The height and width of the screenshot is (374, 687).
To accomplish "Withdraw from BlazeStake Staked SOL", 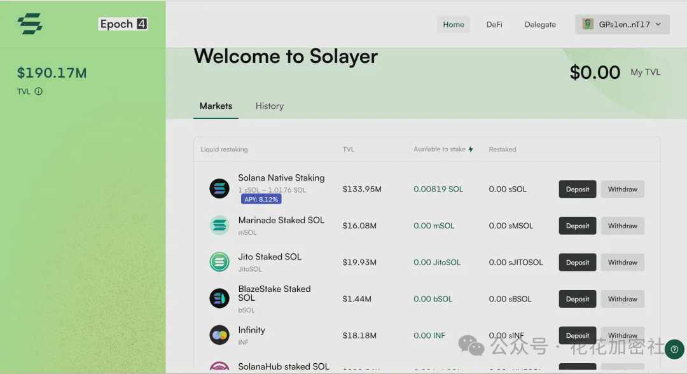I will [x=623, y=299].
